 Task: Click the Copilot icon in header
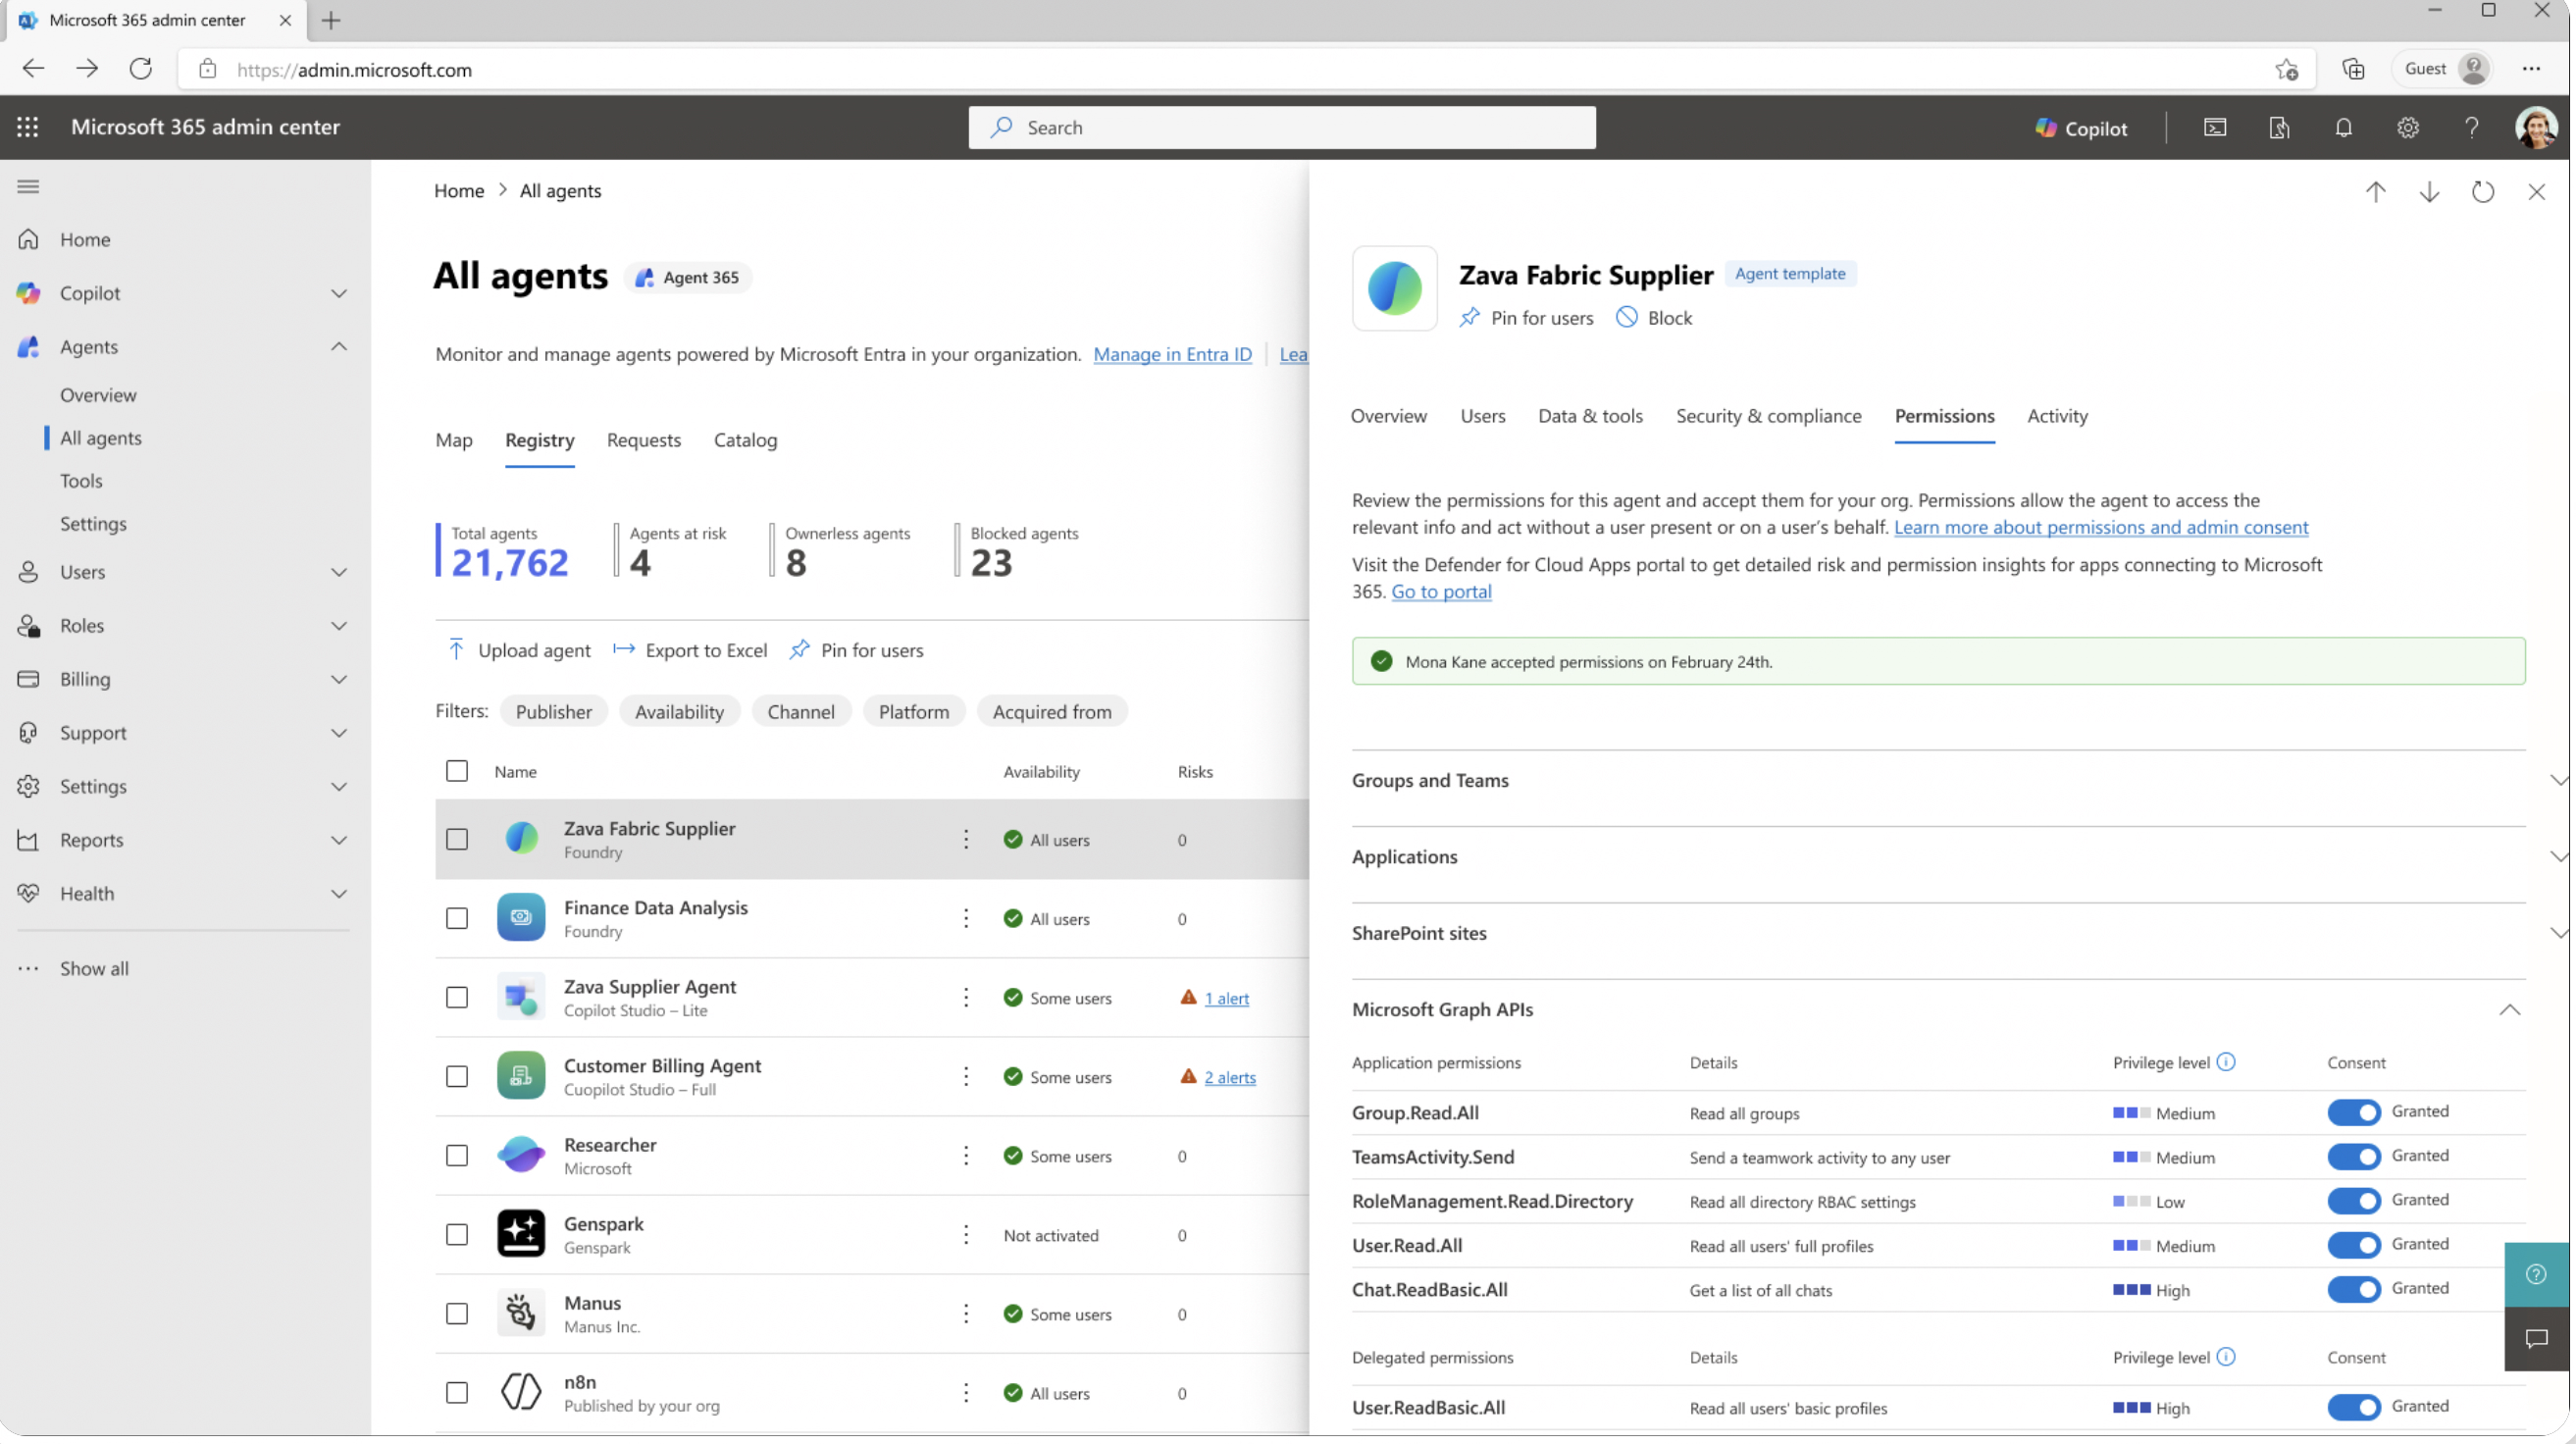2081,127
